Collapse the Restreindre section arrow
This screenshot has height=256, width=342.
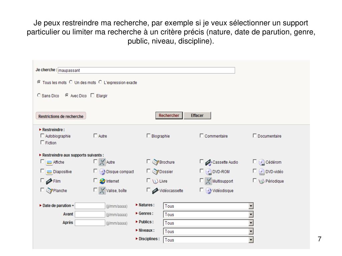click(x=40, y=130)
